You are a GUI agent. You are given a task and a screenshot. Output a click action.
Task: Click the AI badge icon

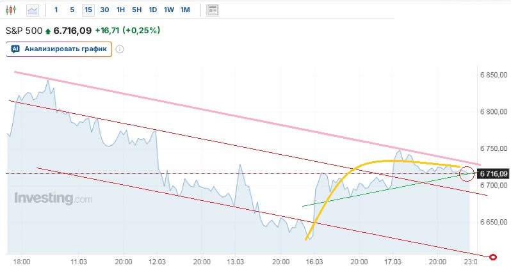pos(15,49)
